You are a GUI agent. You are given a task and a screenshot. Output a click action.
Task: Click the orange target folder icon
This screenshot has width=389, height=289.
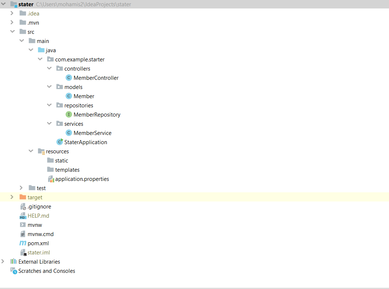[x=23, y=197]
